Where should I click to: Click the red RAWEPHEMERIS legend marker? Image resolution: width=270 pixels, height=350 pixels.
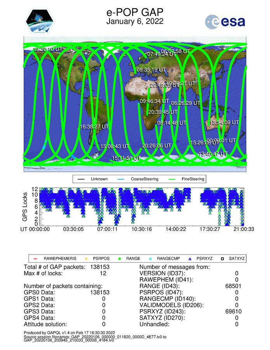35,259
